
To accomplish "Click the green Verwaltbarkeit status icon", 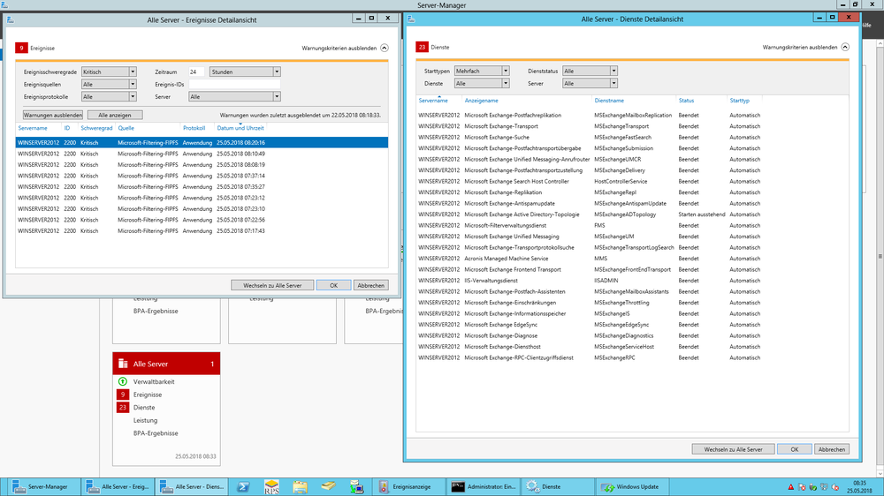I will 124,381.
